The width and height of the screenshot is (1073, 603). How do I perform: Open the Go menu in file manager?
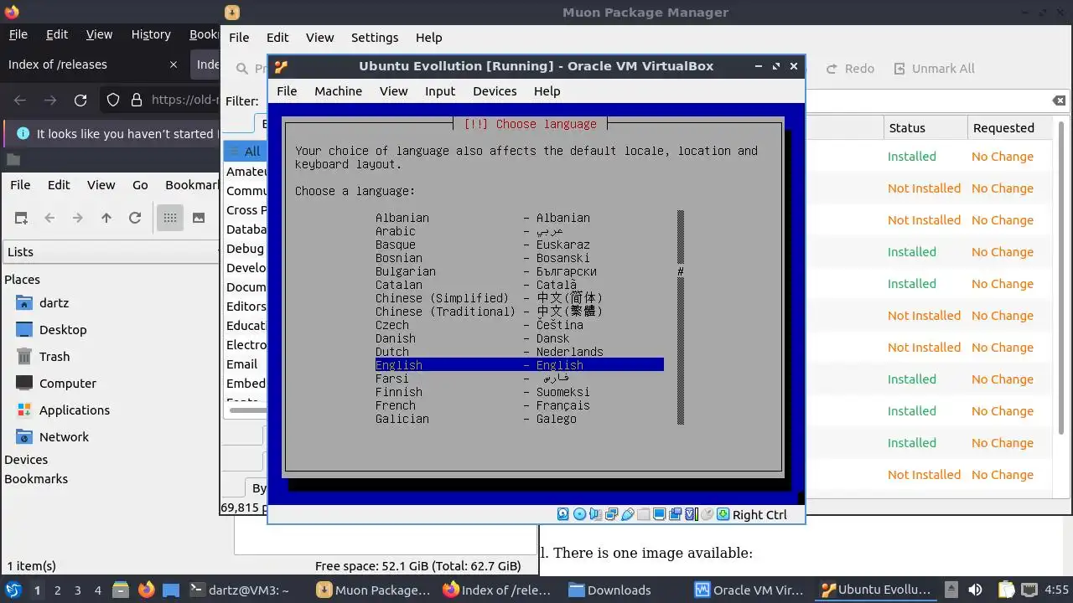point(140,184)
